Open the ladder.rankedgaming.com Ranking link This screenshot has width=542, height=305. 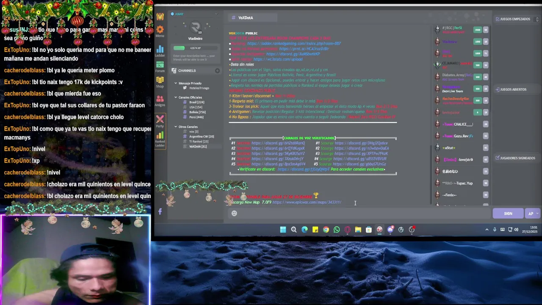pos(294,44)
